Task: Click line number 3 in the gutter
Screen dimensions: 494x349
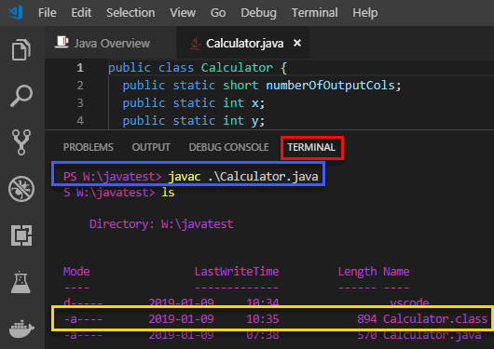Action: click(x=80, y=103)
